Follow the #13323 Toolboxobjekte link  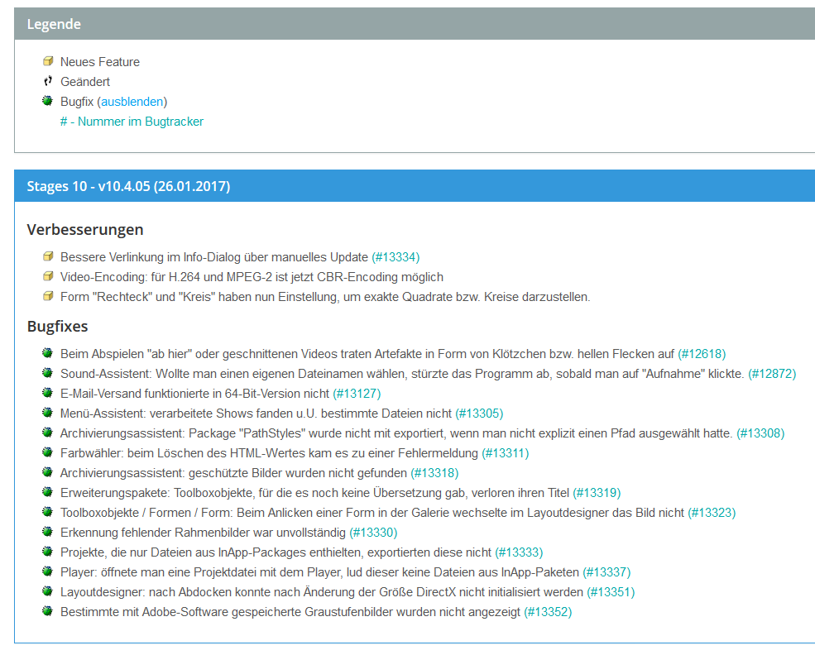[712, 513]
